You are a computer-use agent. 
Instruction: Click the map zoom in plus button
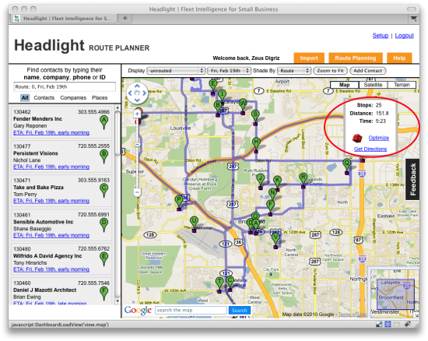137,114
